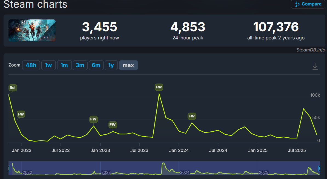Click the Jul 2023 axis label
This screenshot has width=327, height=179.
(139, 151)
